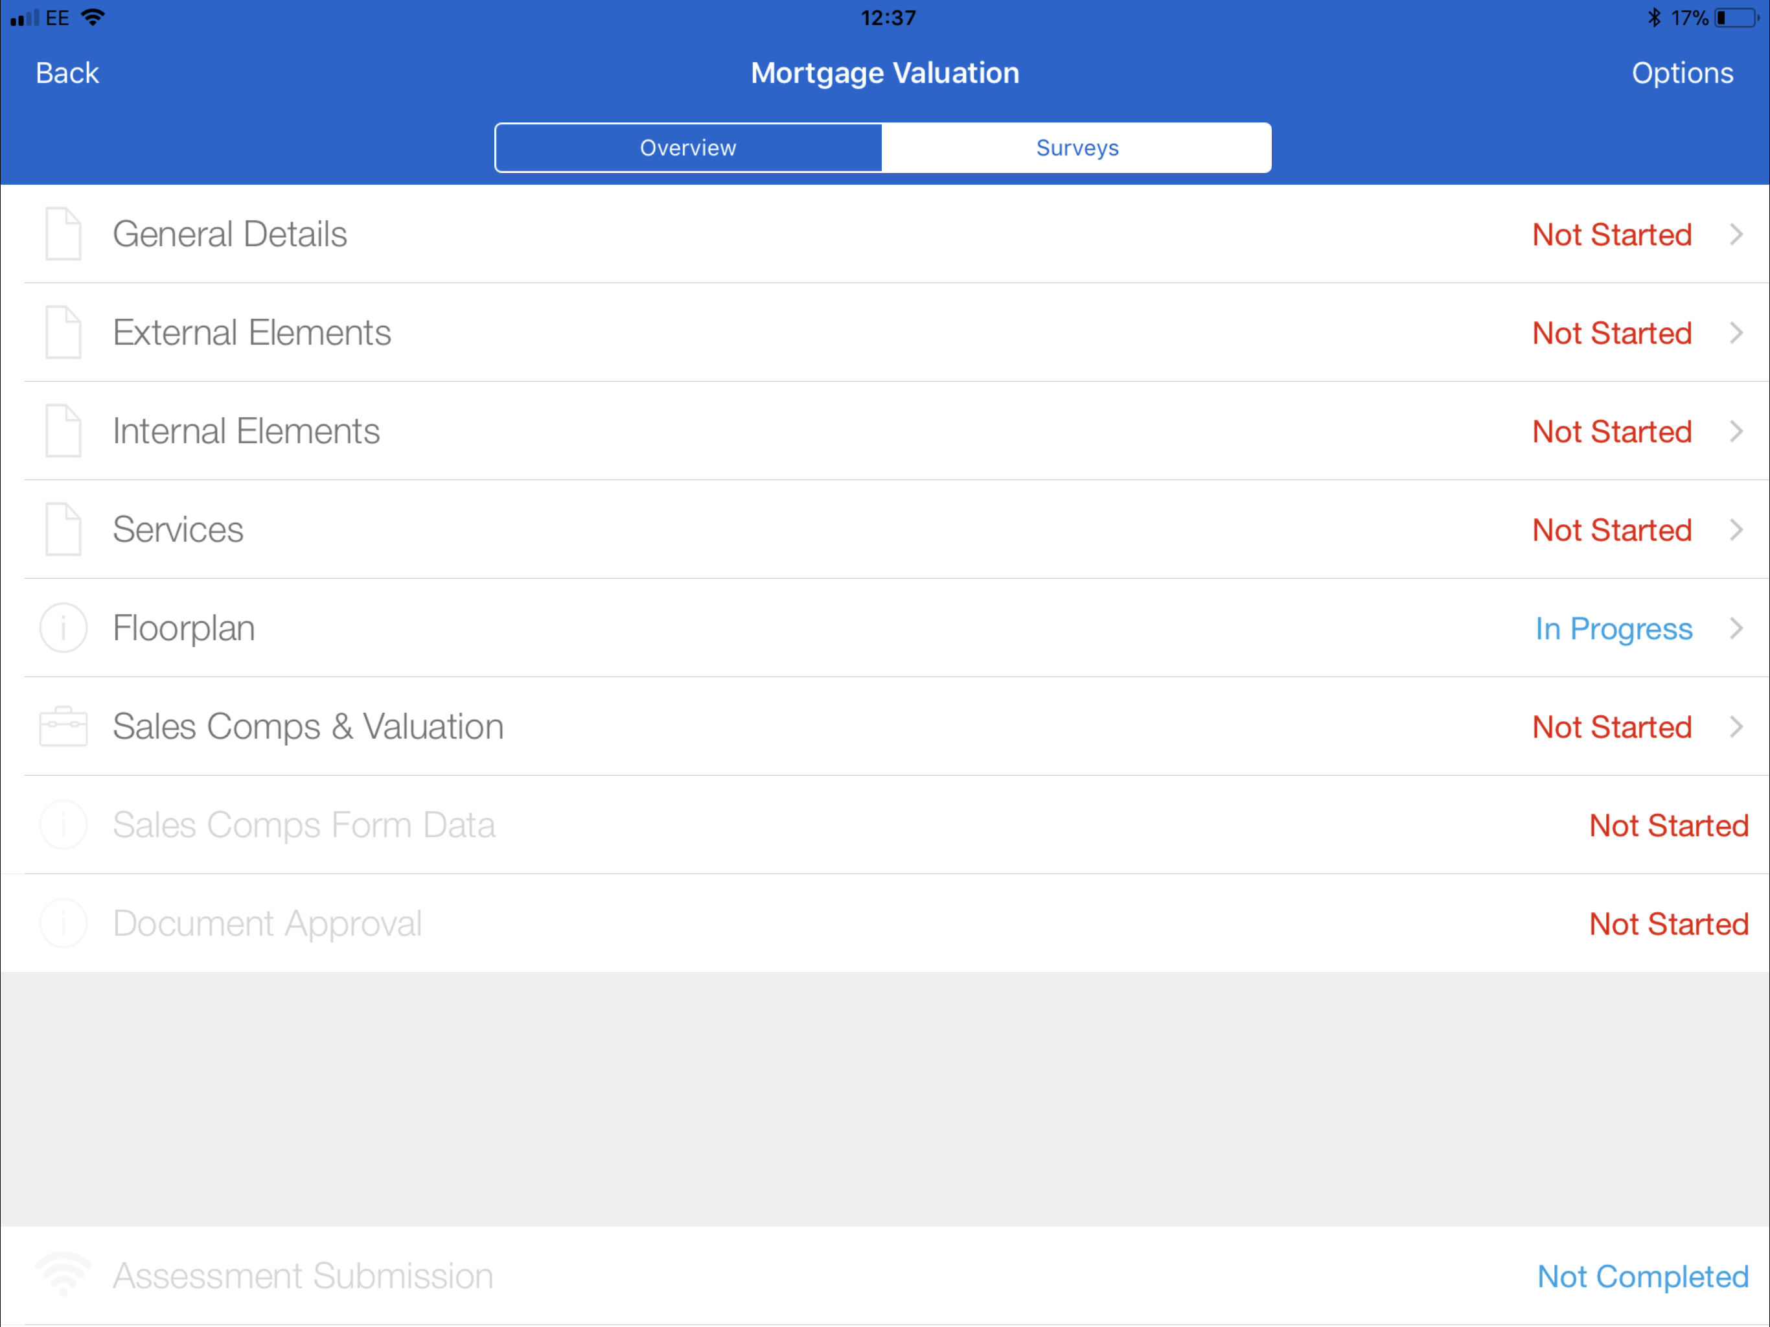Screen dimensions: 1770x1327
Task: Tap the General Details document icon
Action: pos(63,234)
